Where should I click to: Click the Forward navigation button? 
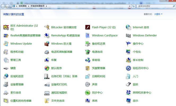point(7,6)
